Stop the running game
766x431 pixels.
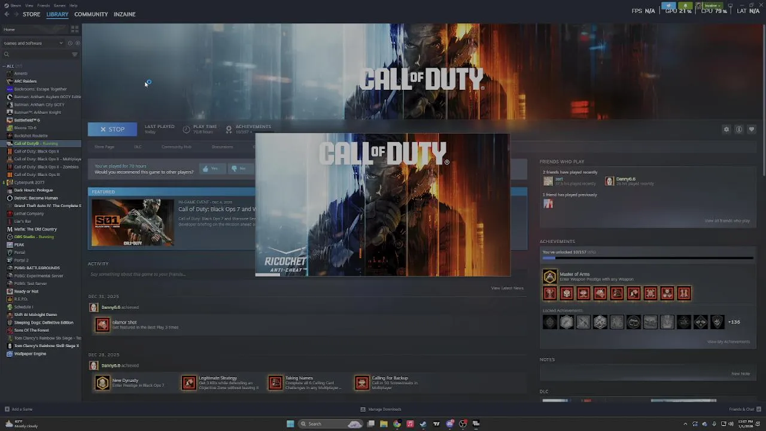(113, 129)
